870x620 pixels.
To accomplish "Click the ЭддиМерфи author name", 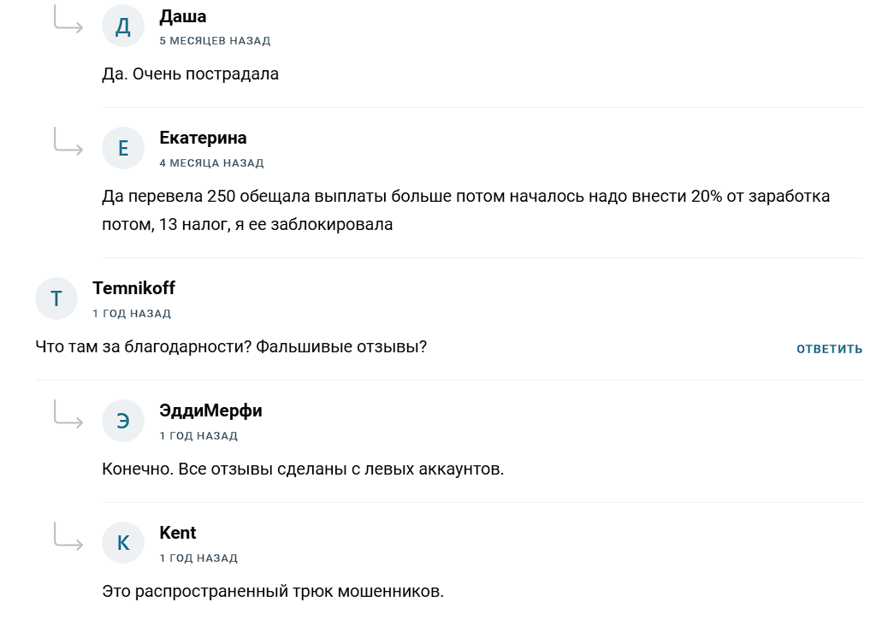I will pos(210,410).
